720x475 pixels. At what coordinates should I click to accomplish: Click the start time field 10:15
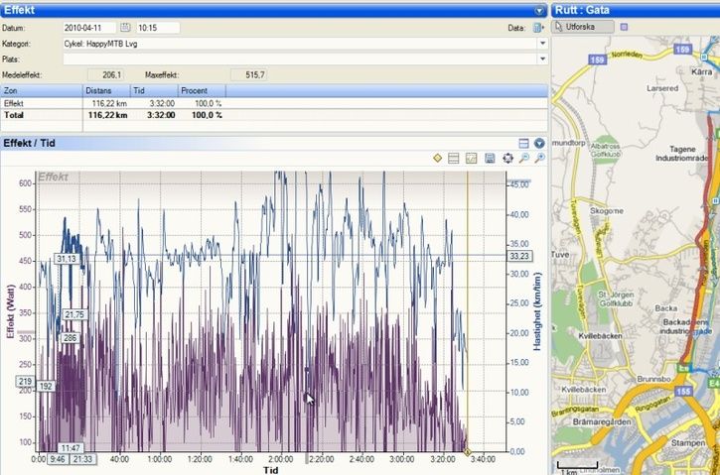pyautogui.click(x=158, y=28)
